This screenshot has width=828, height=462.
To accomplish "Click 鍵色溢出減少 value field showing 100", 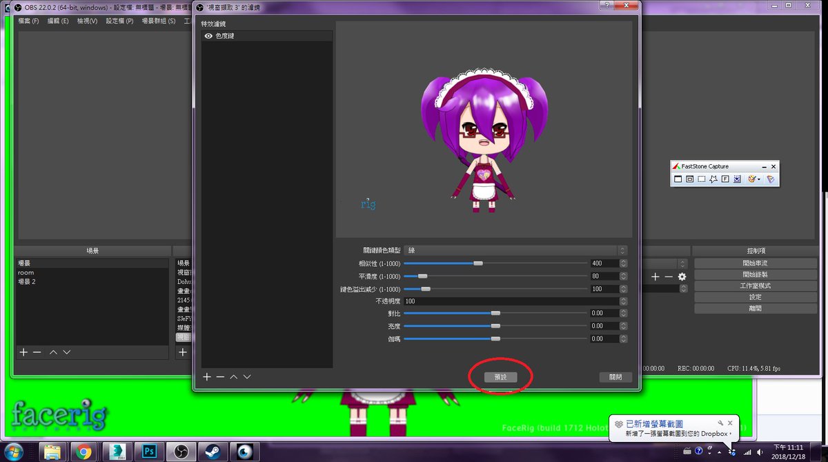I will click(x=604, y=289).
